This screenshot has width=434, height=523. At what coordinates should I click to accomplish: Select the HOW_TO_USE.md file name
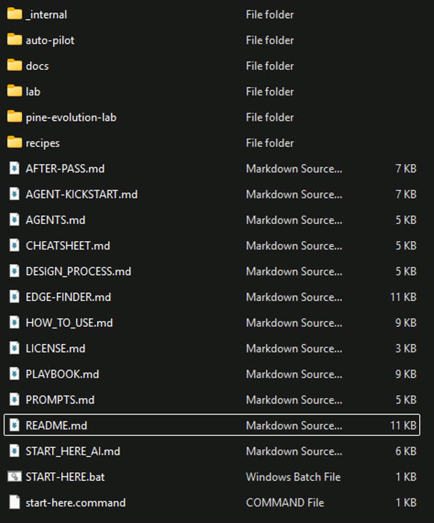[69, 323]
